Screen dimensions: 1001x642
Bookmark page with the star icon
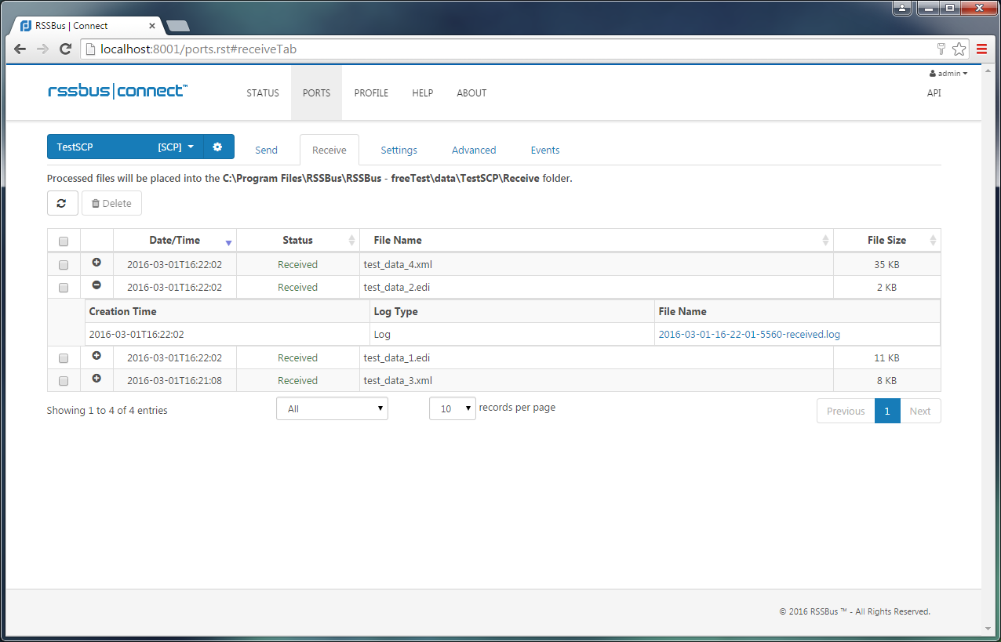tap(959, 49)
